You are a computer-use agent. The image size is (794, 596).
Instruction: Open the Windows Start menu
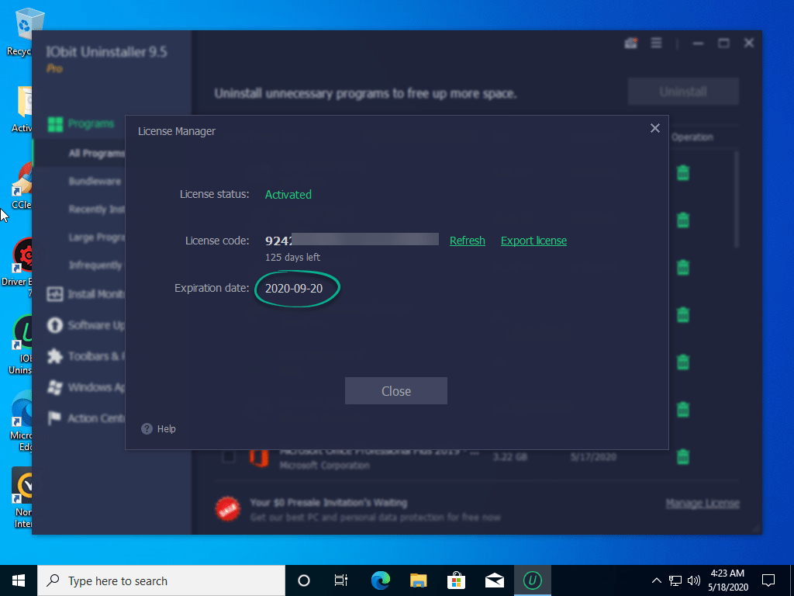pos(19,580)
